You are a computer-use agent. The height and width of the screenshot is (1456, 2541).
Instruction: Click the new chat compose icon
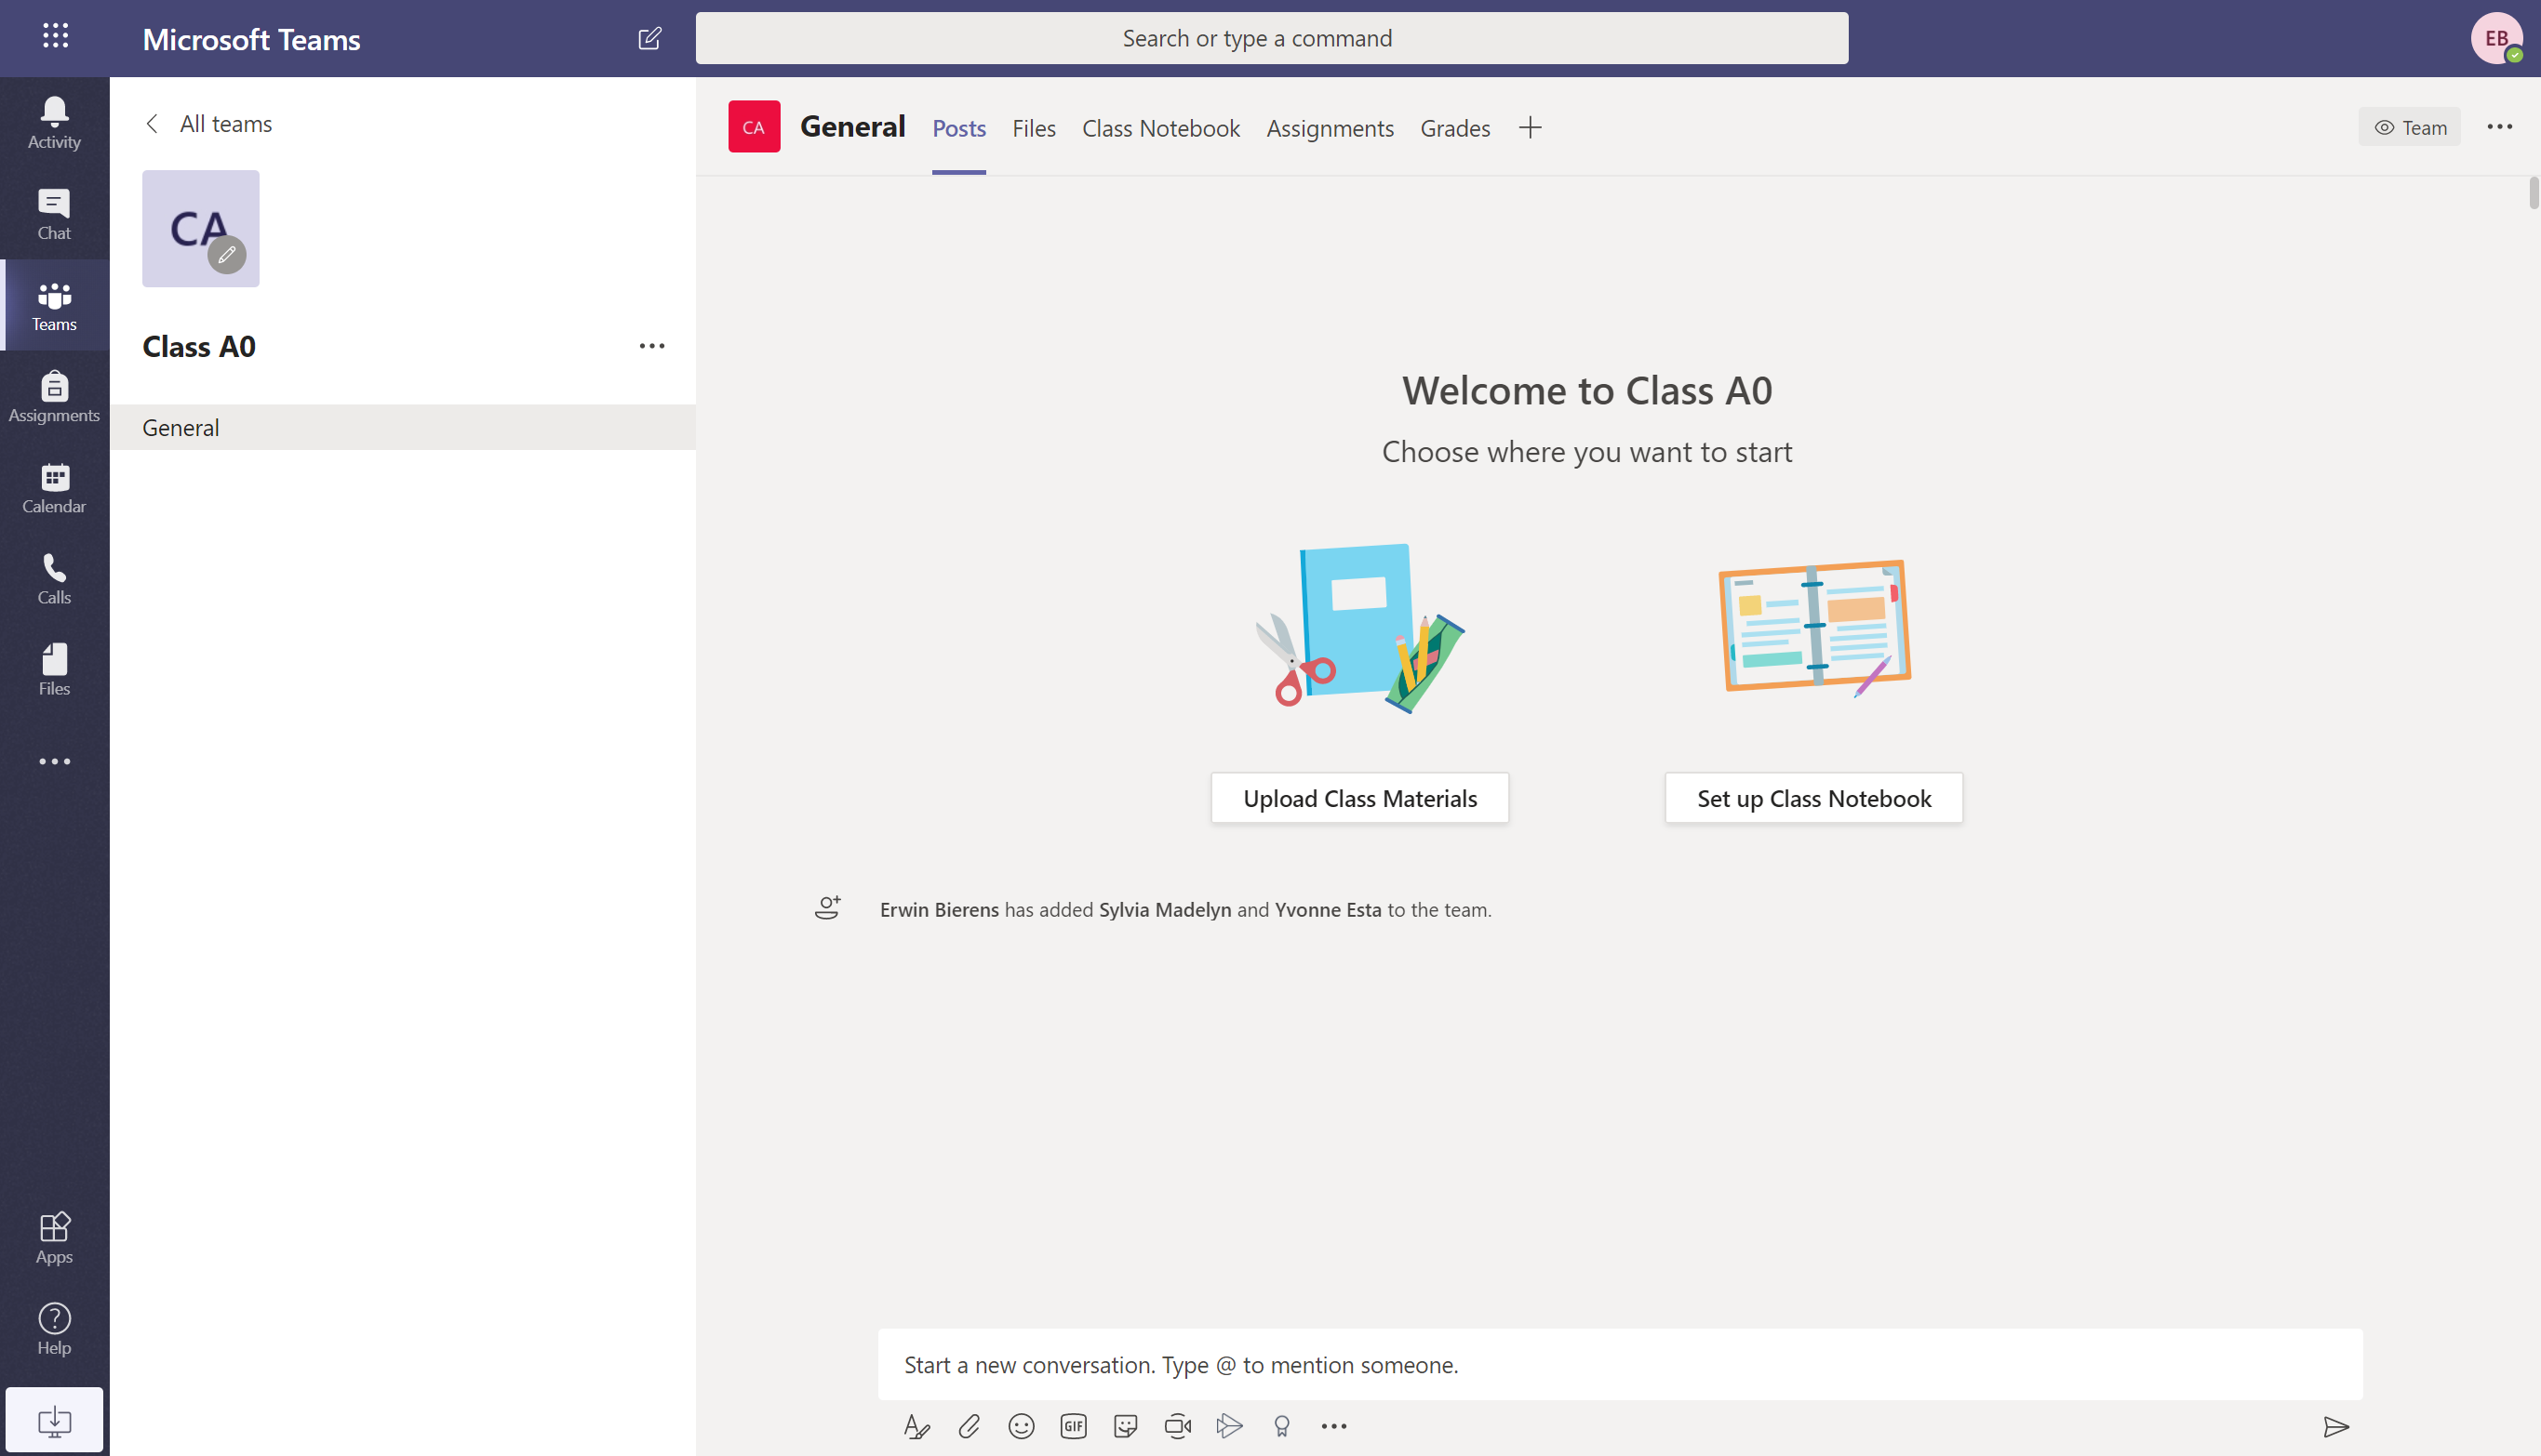649,39
